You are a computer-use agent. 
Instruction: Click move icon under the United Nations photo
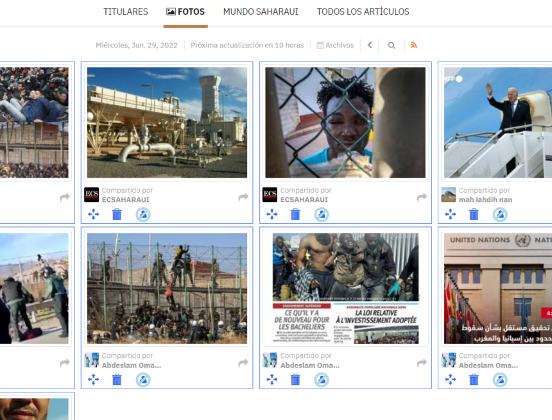click(450, 380)
